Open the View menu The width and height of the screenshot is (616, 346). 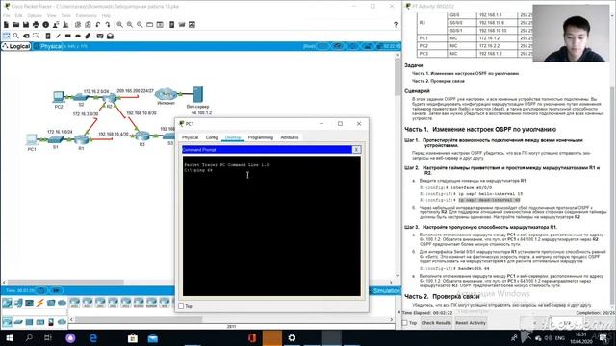[x=51, y=15]
